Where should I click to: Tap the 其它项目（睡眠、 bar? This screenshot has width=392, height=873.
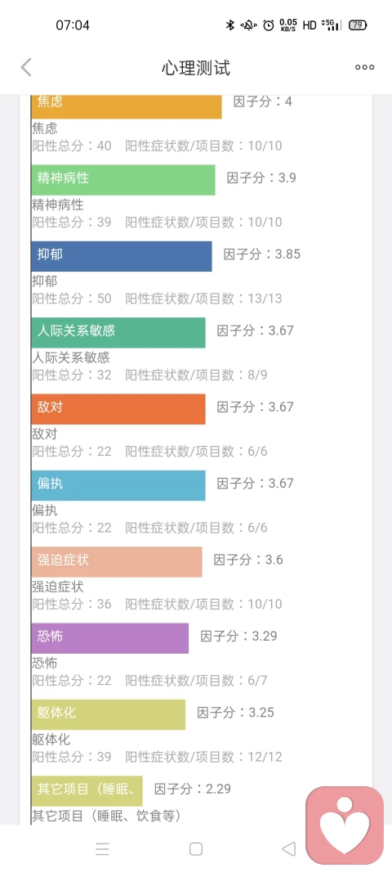(87, 790)
